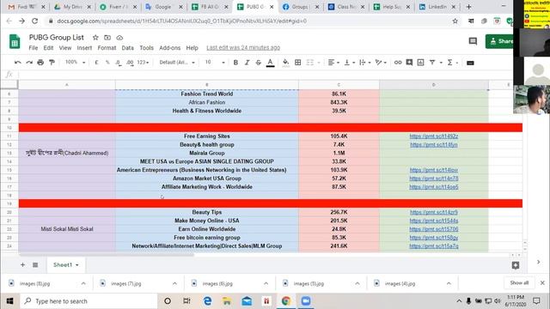
Task: Insert a chart from toolbar
Action: [420, 63]
